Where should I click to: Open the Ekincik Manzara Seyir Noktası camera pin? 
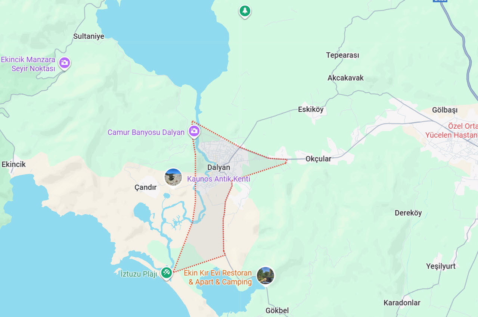click(65, 63)
